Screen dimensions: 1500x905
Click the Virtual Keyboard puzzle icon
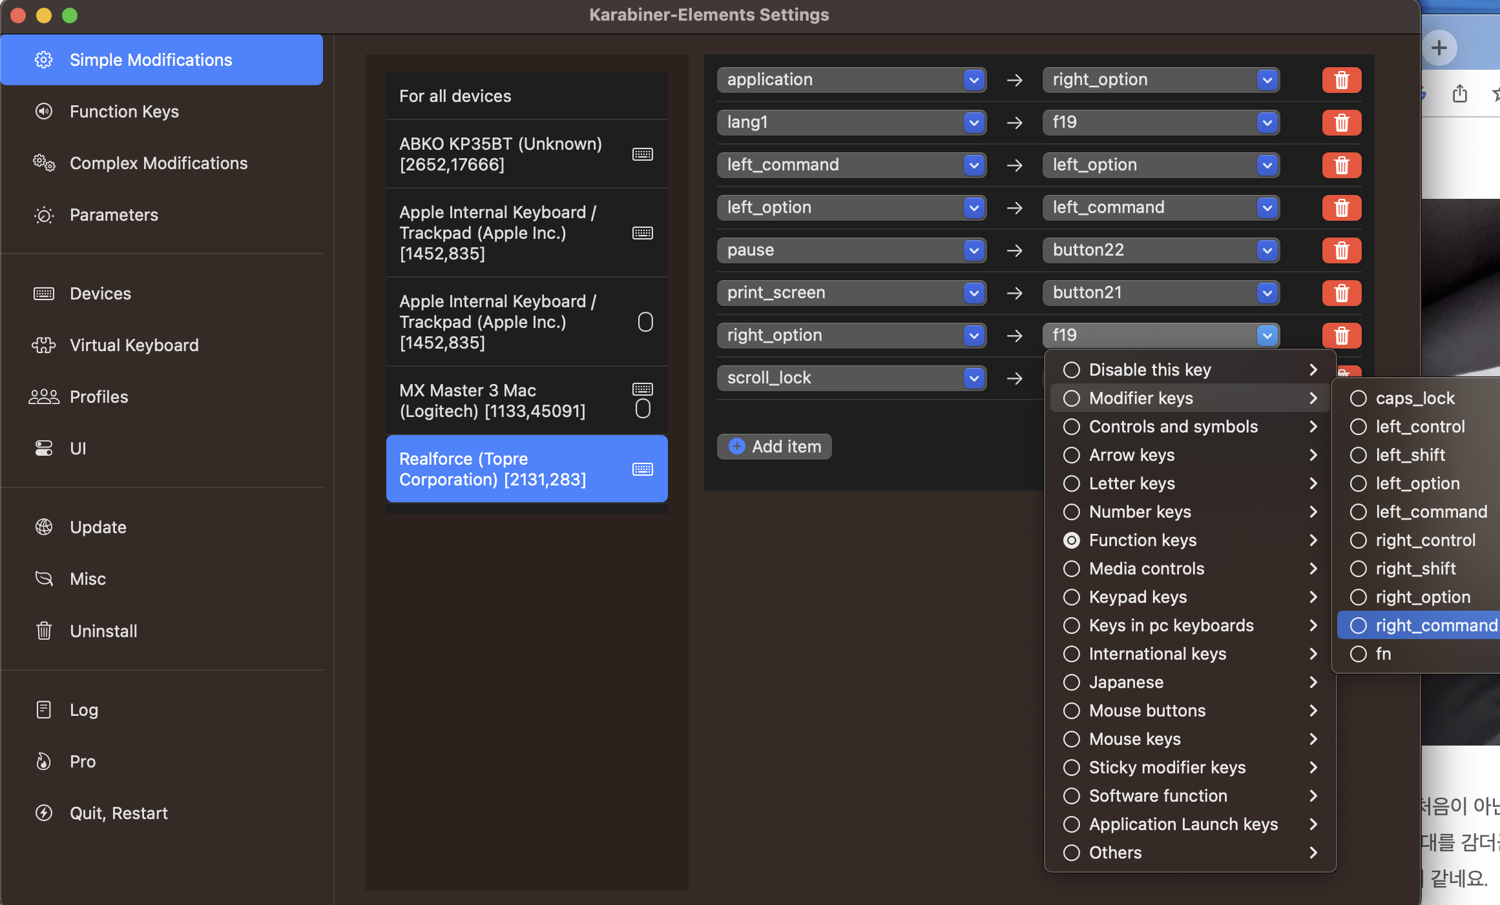44,345
